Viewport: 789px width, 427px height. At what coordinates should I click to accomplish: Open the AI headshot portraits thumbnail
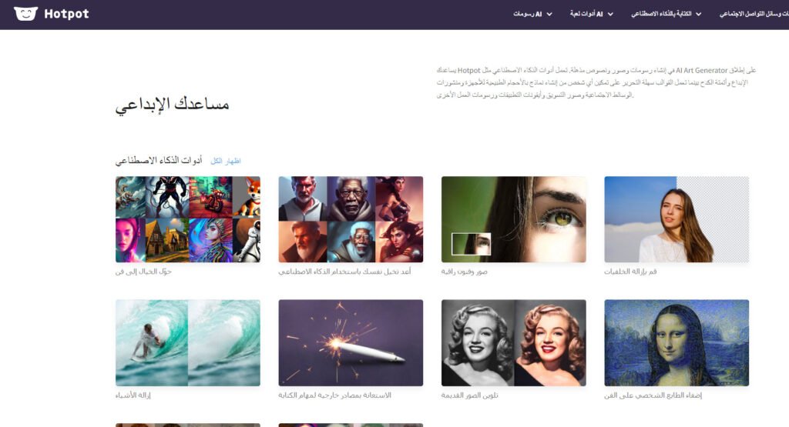coord(351,219)
